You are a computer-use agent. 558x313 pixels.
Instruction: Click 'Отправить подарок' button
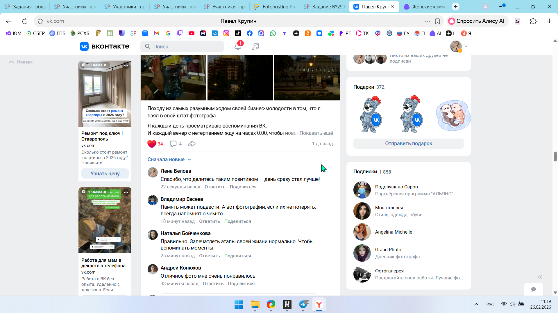click(x=408, y=143)
